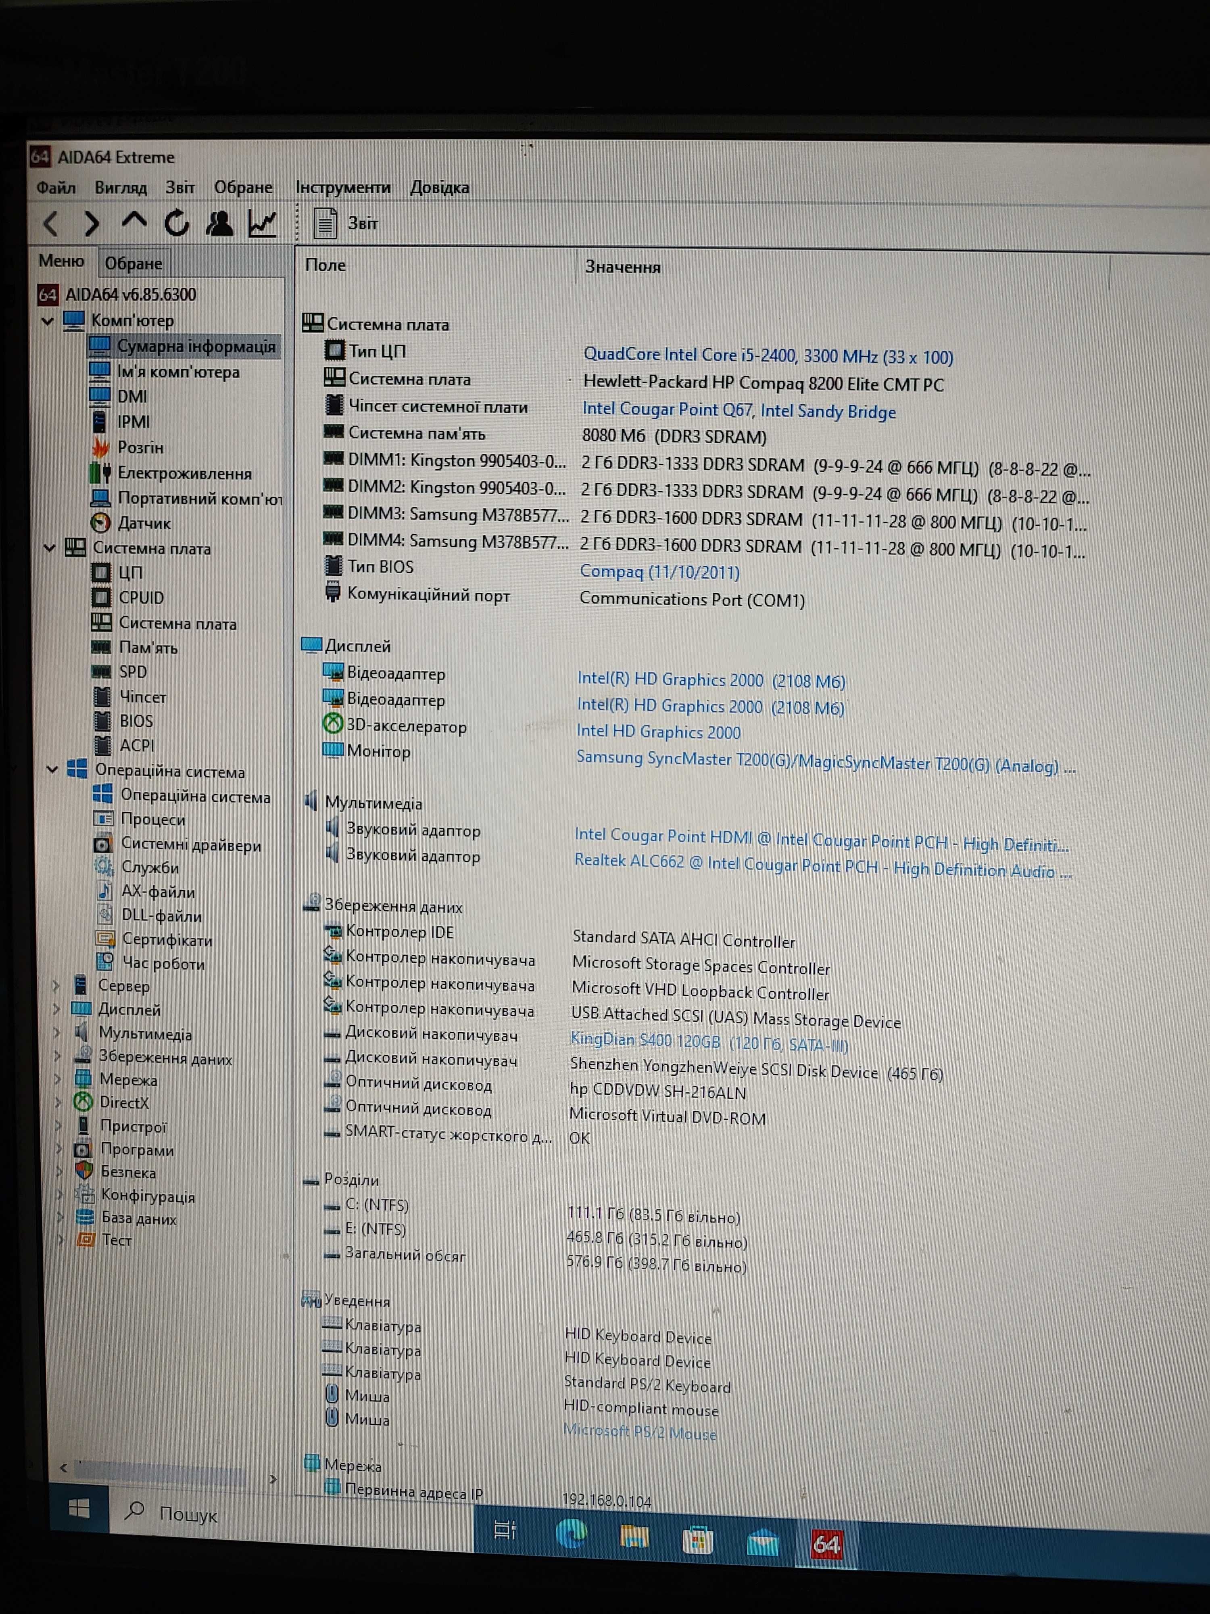Open the Intel HD Graphics 2000 3D-accelerator link
The image size is (1210, 1614).
coord(658,731)
